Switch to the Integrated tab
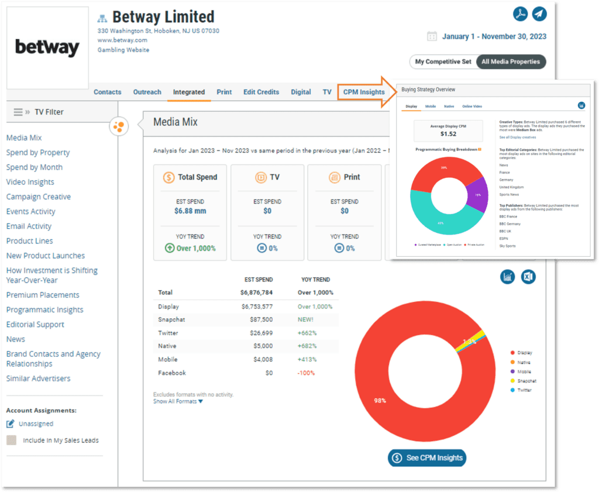The width and height of the screenshot is (599, 492). click(x=189, y=92)
